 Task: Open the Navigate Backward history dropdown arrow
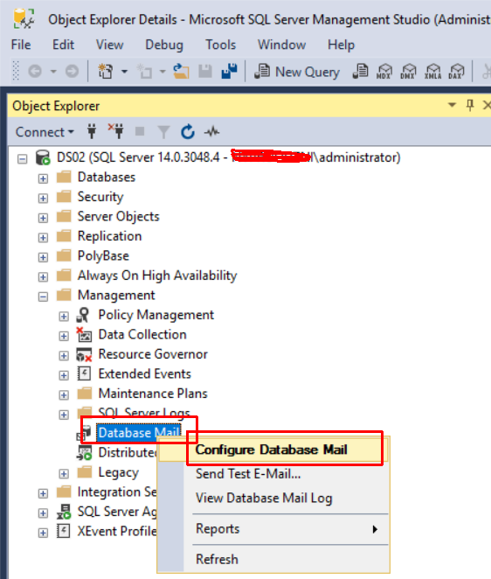coord(53,71)
